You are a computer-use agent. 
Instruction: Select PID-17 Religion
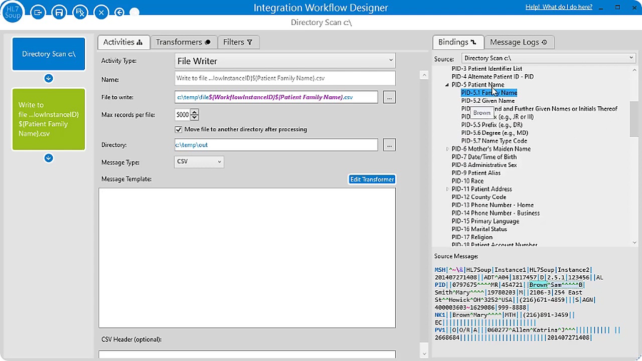coord(472,237)
